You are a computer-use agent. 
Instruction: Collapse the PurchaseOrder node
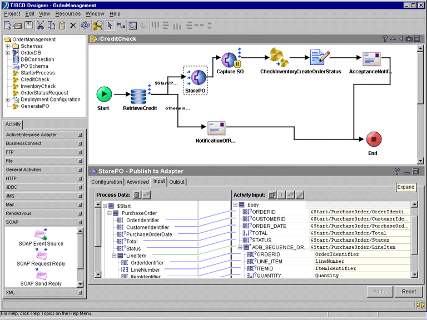pyautogui.click(x=110, y=213)
